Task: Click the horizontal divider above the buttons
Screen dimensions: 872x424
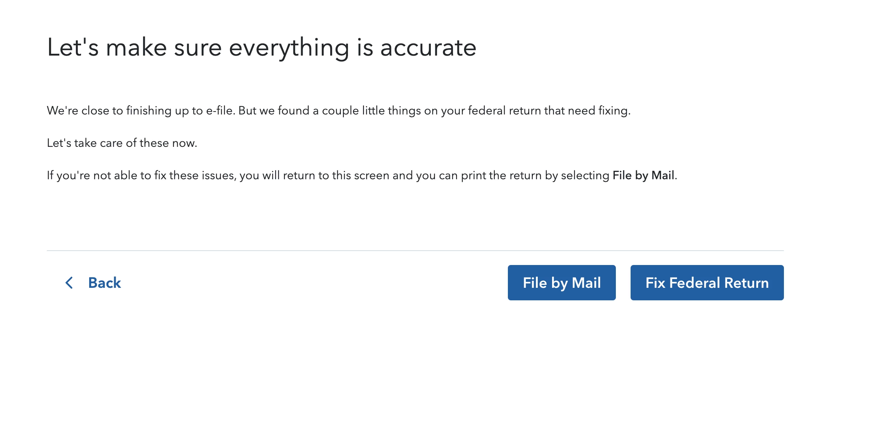Action: pyautogui.click(x=415, y=251)
